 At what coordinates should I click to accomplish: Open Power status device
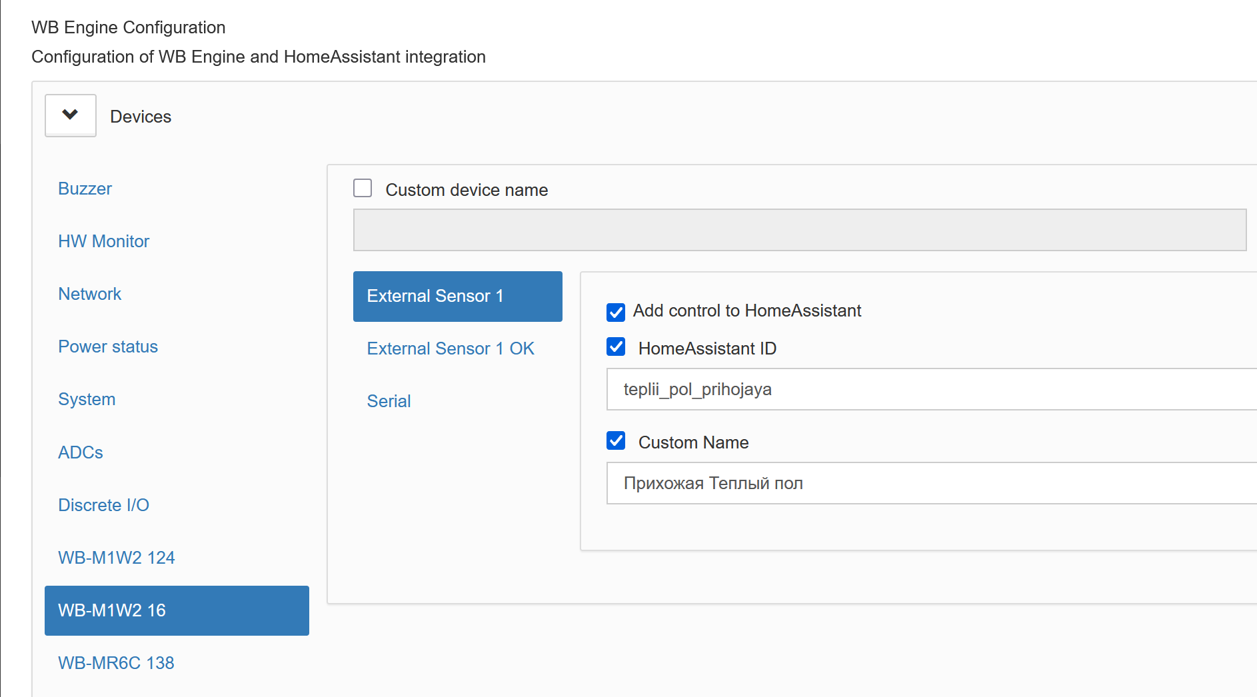click(x=107, y=347)
